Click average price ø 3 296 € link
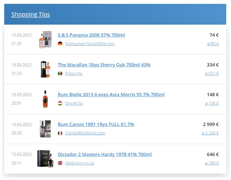Screen dimensions: 231x180 point(210,133)
